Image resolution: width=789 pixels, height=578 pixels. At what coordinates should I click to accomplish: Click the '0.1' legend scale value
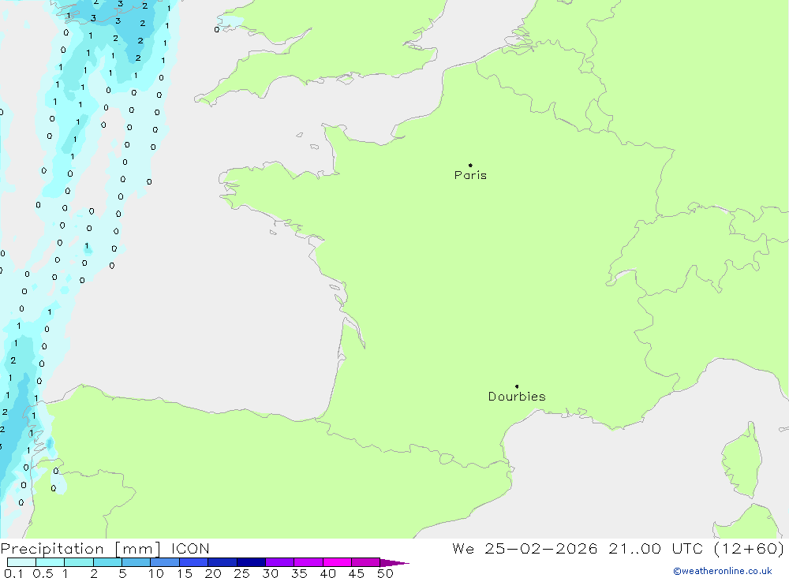pos(13,573)
